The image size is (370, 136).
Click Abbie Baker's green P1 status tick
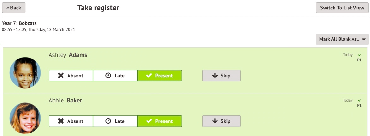[x=359, y=101]
